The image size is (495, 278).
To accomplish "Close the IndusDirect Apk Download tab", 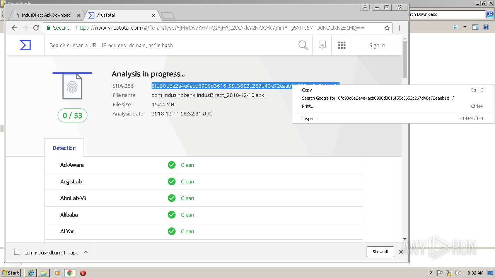I will click(79, 15).
